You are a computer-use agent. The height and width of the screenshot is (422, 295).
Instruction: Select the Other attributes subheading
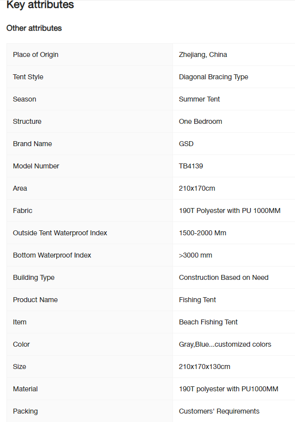click(x=34, y=28)
